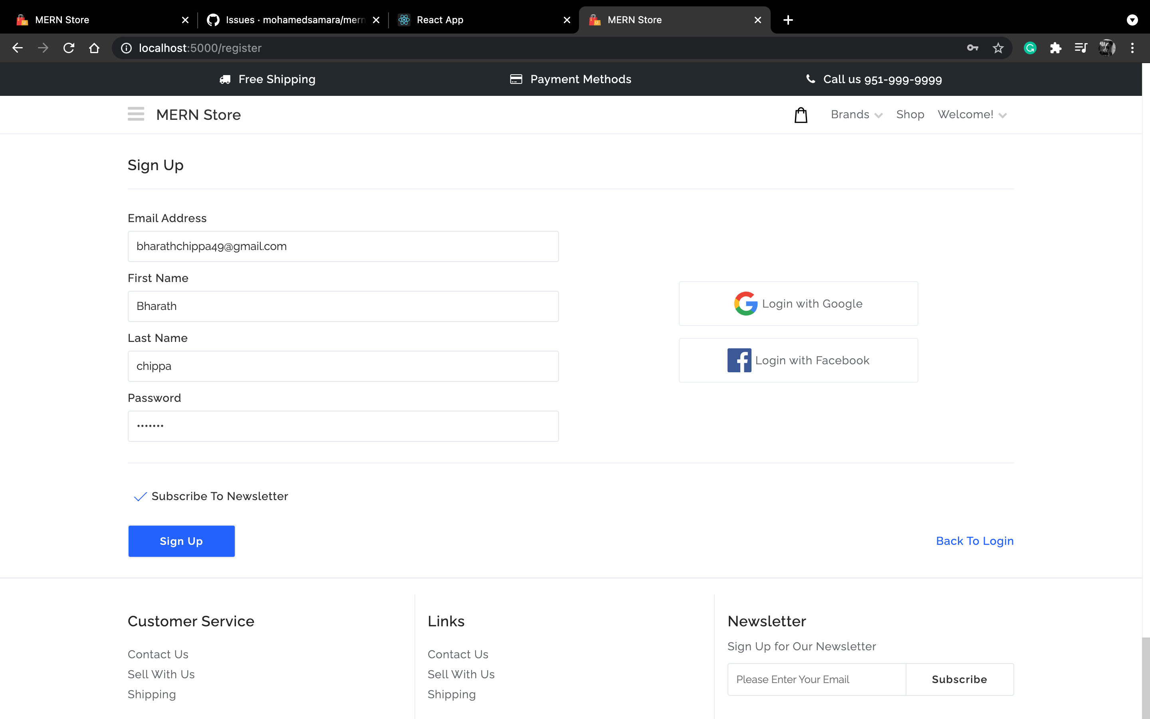Toggle the Subscribe To Newsletter checkbox
The height and width of the screenshot is (719, 1150).
[139, 497]
